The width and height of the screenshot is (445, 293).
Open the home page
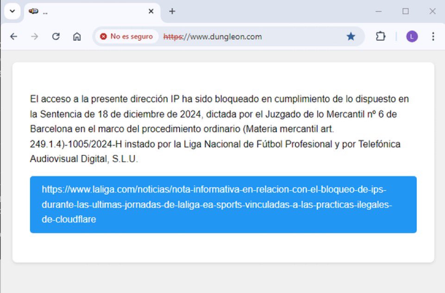77,37
